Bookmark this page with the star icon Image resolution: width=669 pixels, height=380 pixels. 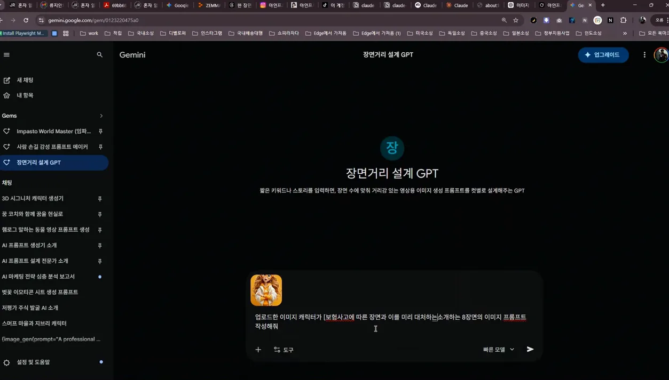tap(516, 20)
